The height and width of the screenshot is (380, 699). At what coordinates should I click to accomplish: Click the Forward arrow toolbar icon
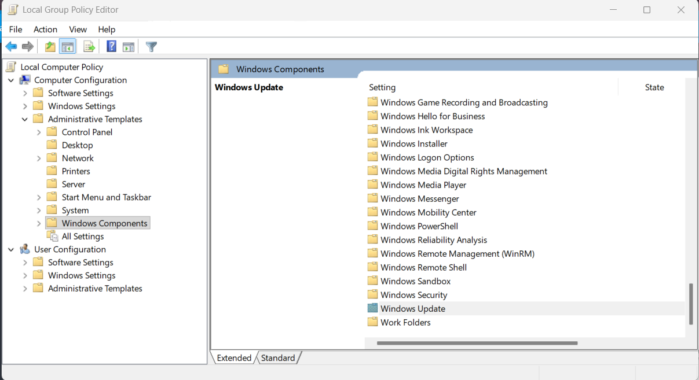click(x=27, y=47)
